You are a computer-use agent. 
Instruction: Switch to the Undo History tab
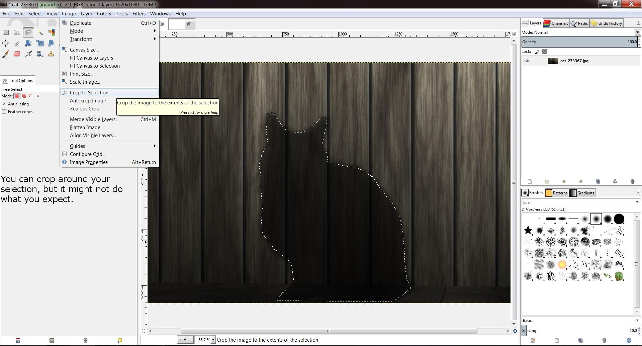point(606,23)
